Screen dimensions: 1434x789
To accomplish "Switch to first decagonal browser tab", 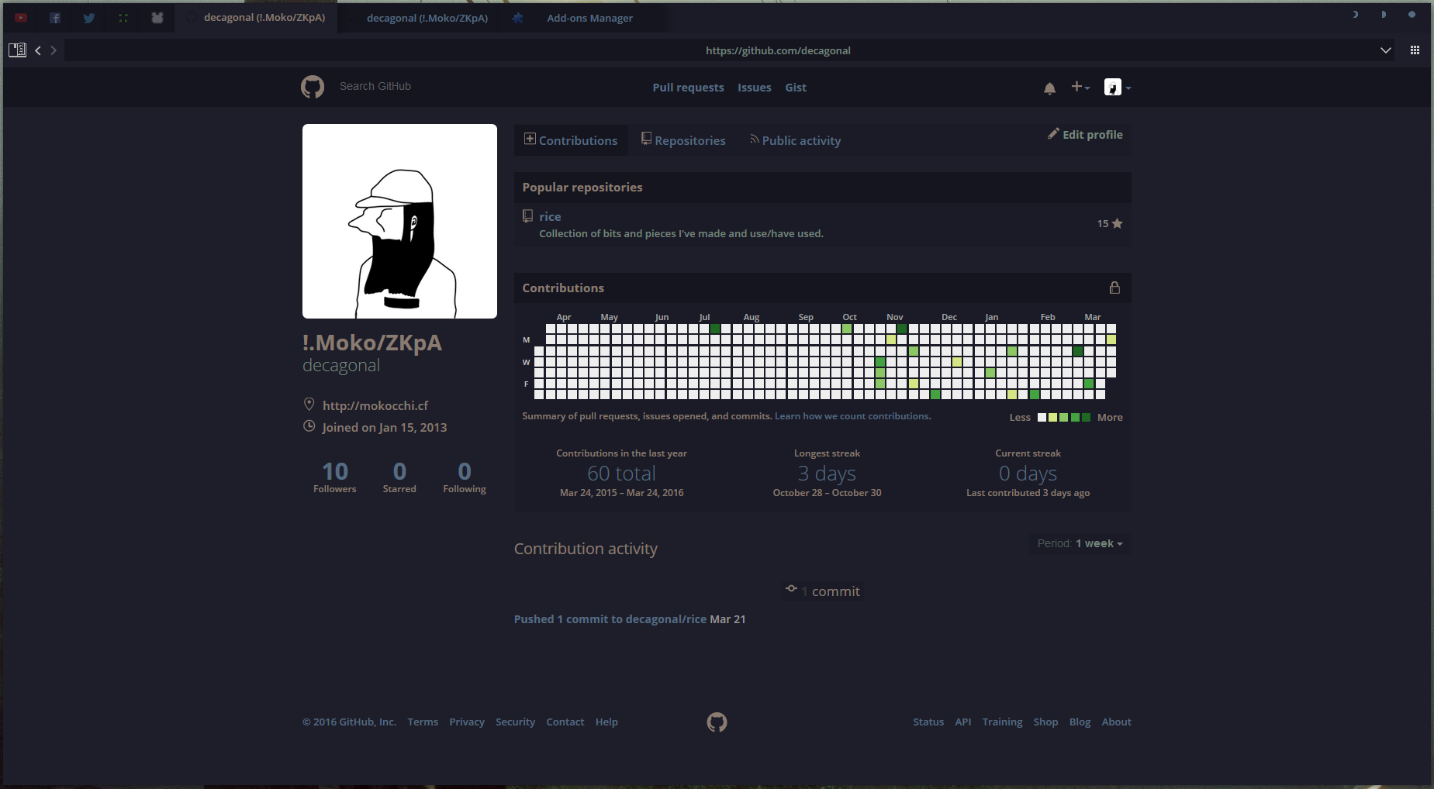I will click(257, 17).
